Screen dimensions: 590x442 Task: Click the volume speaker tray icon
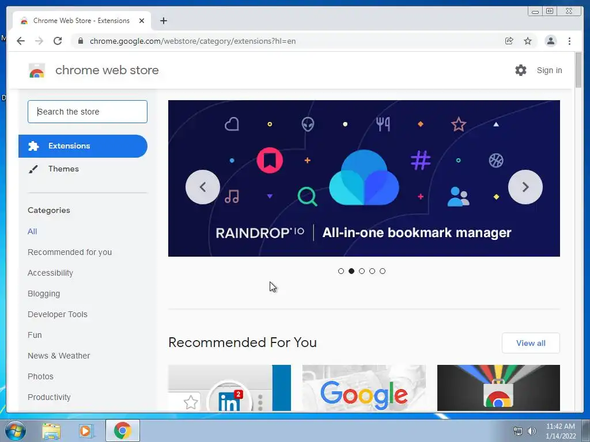tap(531, 431)
